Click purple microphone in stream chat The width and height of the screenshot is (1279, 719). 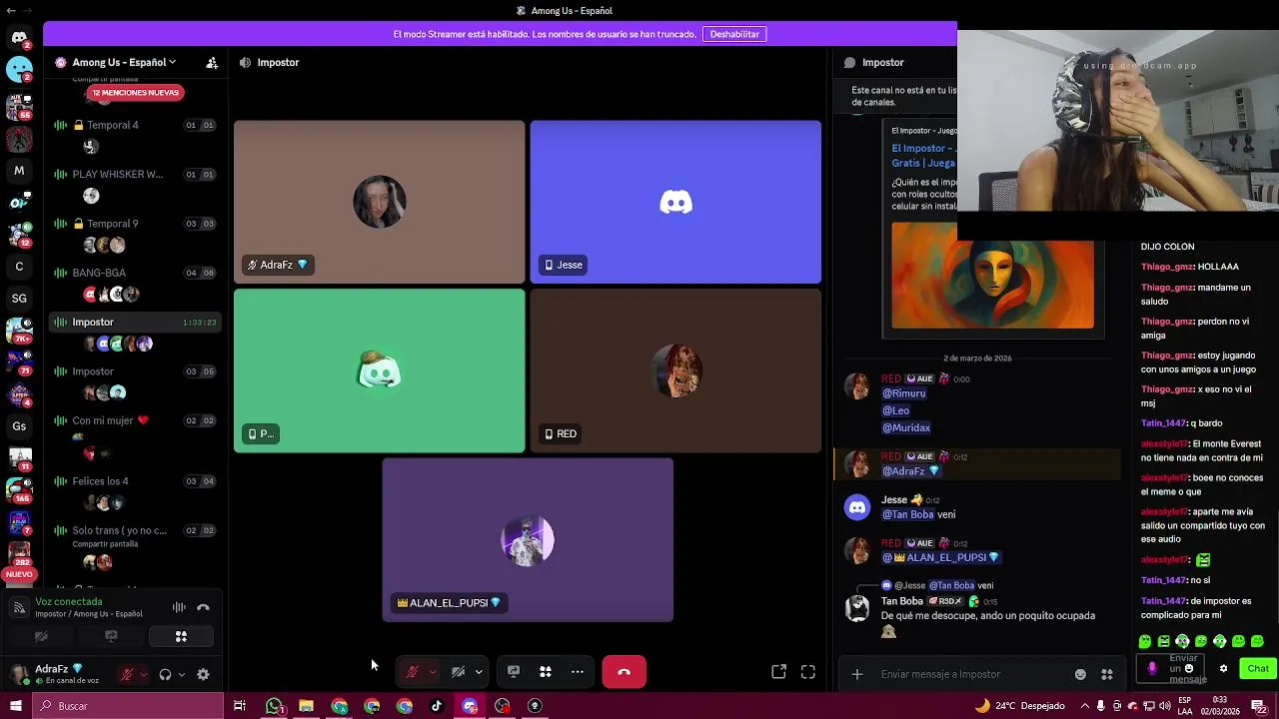pyautogui.click(x=1152, y=669)
